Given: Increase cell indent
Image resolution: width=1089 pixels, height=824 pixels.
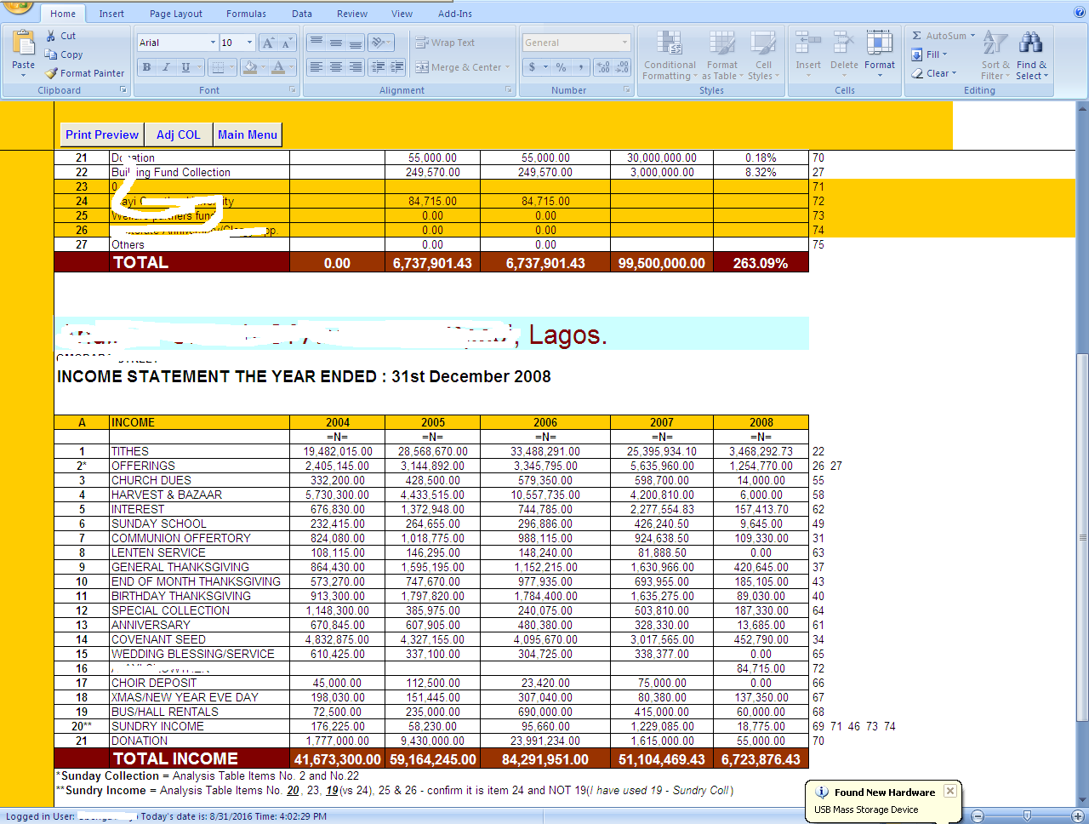Looking at the screenshot, I should (397, 67).
